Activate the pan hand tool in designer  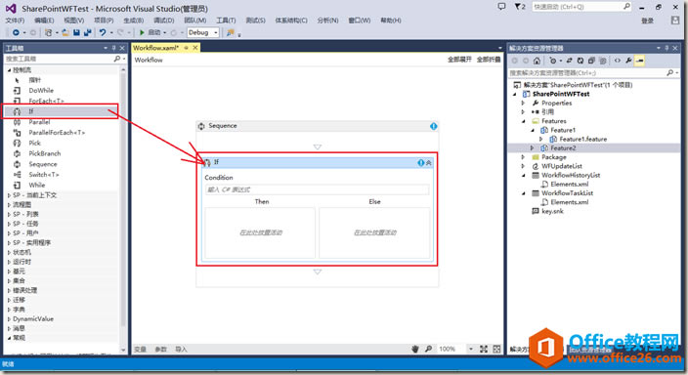pyautogui.click(x=415, y=349)
